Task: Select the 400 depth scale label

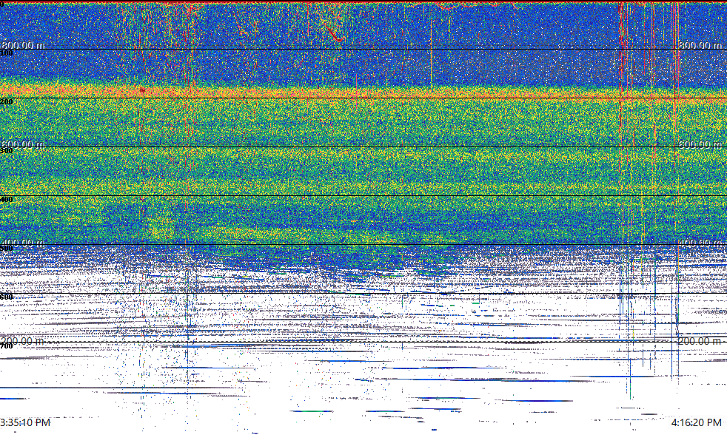Action: point(7,200)
